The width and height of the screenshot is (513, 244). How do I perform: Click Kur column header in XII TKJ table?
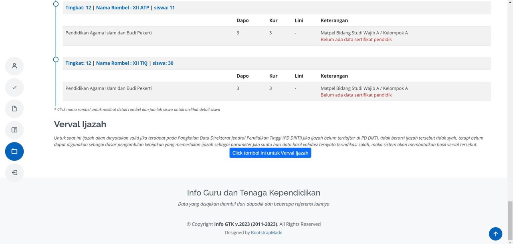click(273, 76)
